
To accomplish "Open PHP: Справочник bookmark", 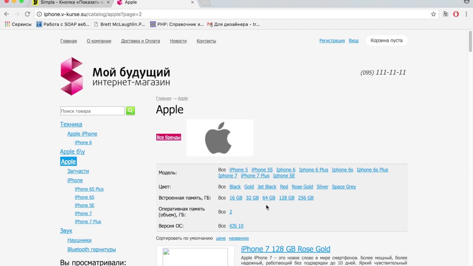I will [177, 24].
